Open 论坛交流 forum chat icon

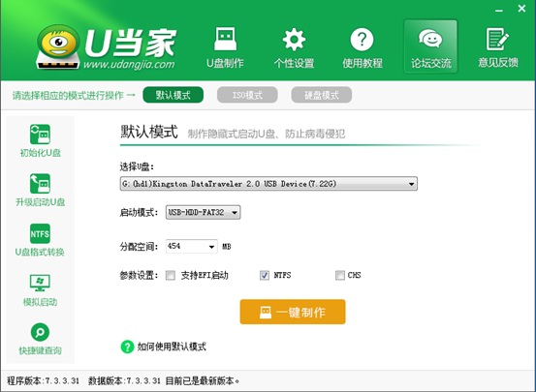point(430,39)
